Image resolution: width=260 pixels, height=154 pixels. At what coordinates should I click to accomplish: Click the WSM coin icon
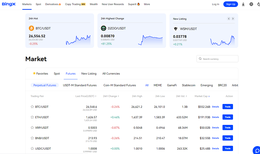coord(176,29)
